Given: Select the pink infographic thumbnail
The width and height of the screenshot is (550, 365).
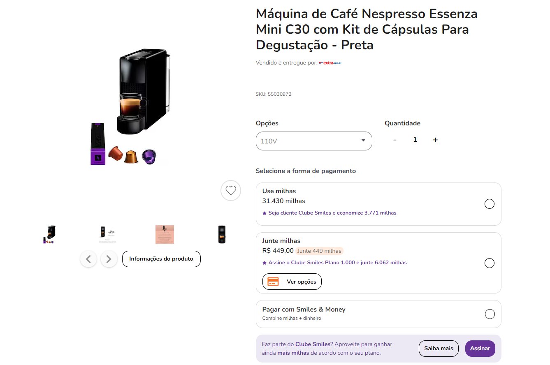Looking at the screenshot, I should point(165,234).
